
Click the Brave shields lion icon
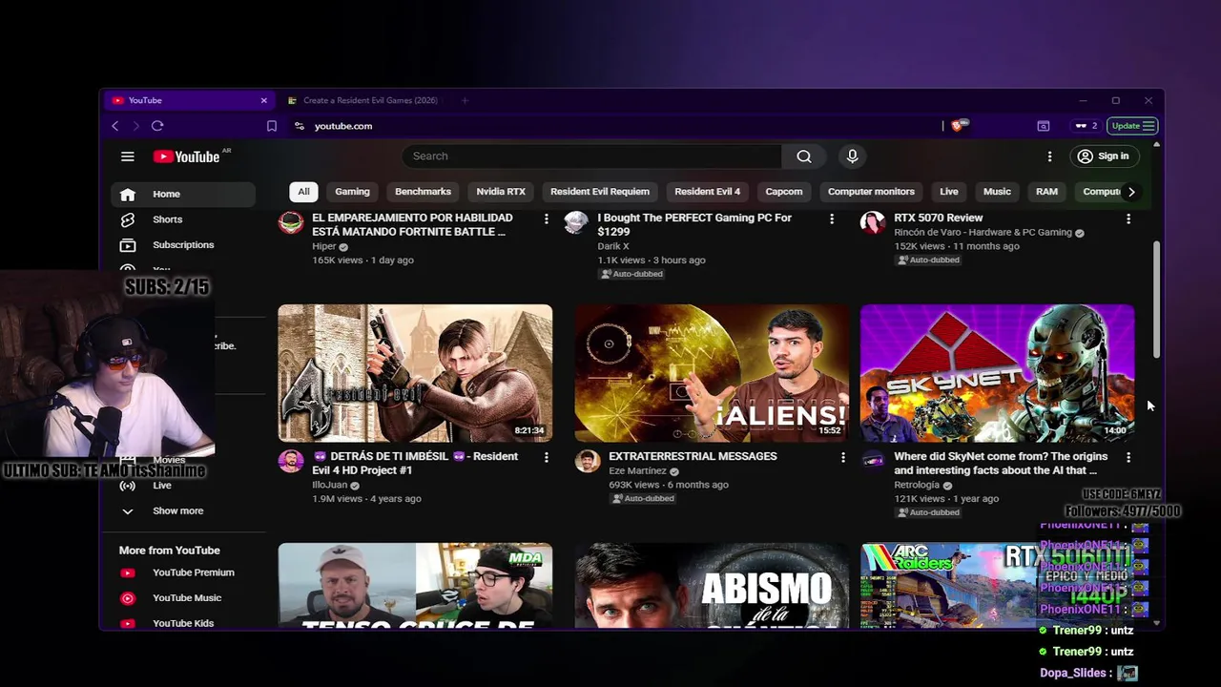(959, 125)
